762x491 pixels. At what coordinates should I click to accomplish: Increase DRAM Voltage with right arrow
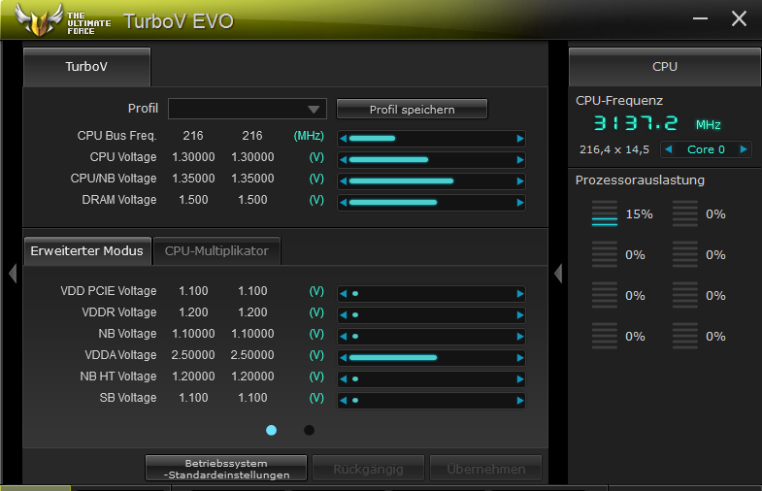click(x=520, y=203)
